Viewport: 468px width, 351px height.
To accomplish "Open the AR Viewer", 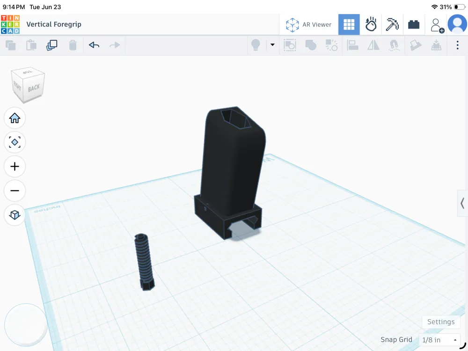I will [x=308, y=24].
